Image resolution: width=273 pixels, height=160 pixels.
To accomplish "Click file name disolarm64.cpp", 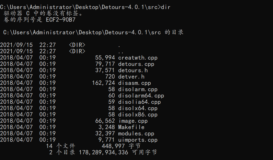I will click(141, 96).
